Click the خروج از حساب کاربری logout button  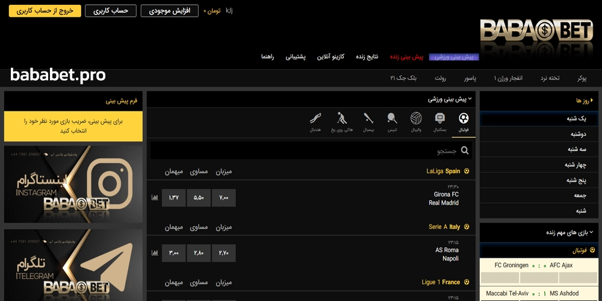pyautogui.click(x=45, y=11)
